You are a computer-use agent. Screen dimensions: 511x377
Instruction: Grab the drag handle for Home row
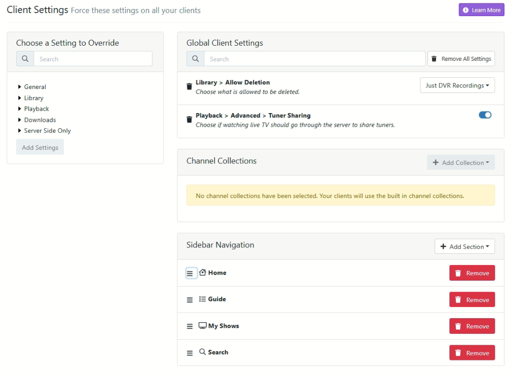190,273
